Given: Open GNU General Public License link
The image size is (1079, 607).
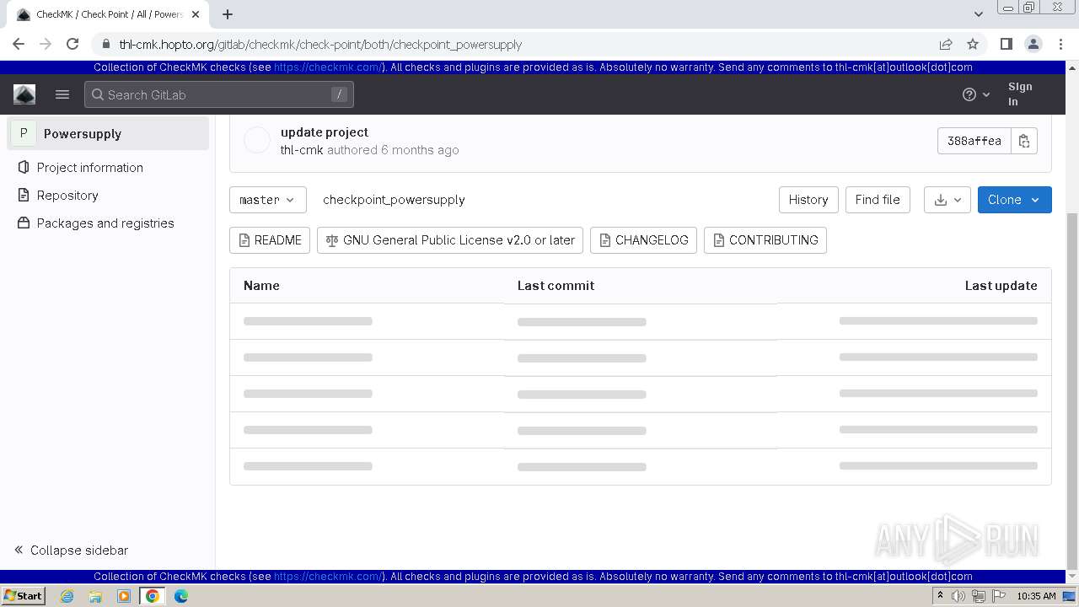Looking at the screenshot, I should click(450, 240).
